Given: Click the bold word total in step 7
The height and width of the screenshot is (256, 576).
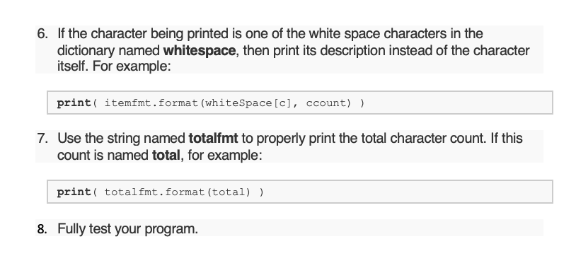Looking at the screenshot, I should click(166, 156).
